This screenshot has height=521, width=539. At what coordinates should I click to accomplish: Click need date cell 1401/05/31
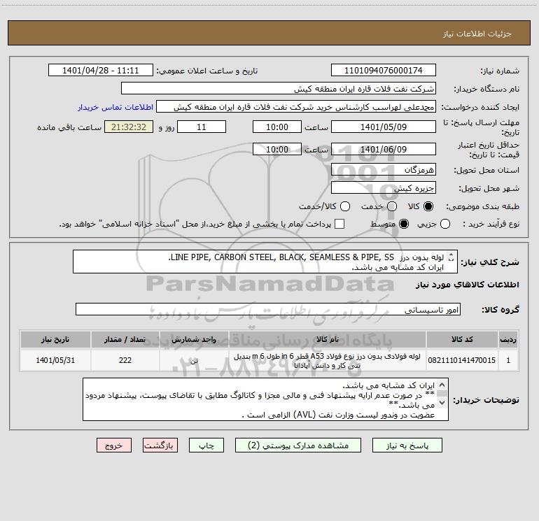pos(55,360)
